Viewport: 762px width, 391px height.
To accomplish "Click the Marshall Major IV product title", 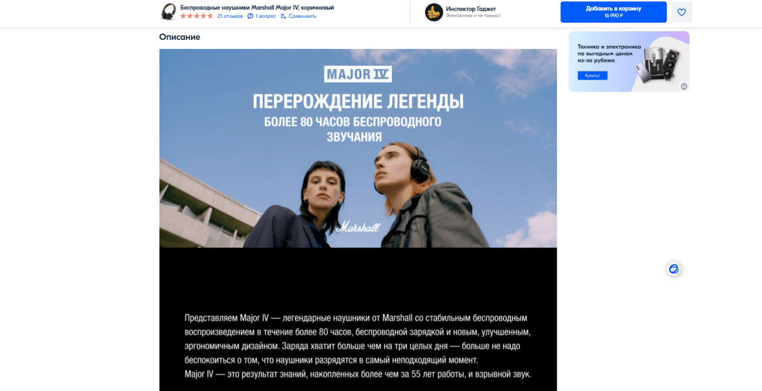I will 257,7.
